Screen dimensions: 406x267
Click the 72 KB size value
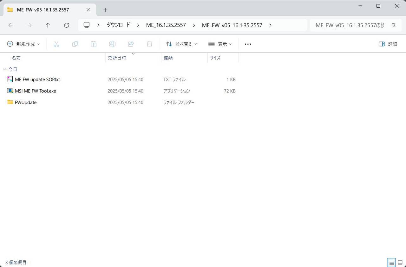tap(230, 91)
